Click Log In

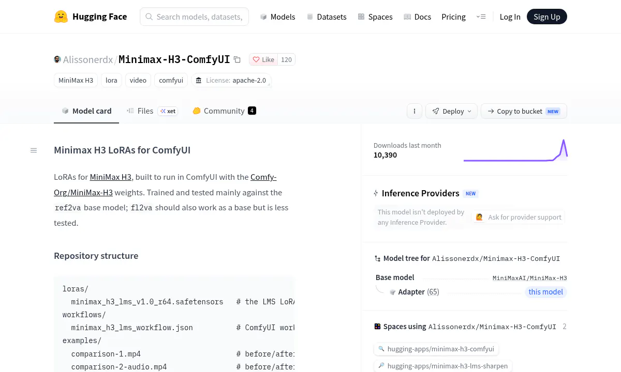pyautogui.click(x=510, y=17)
